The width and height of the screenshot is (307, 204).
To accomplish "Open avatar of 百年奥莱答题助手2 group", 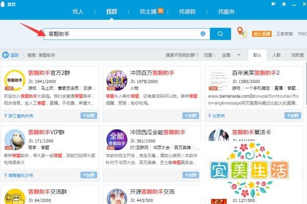I will [218, 80].
